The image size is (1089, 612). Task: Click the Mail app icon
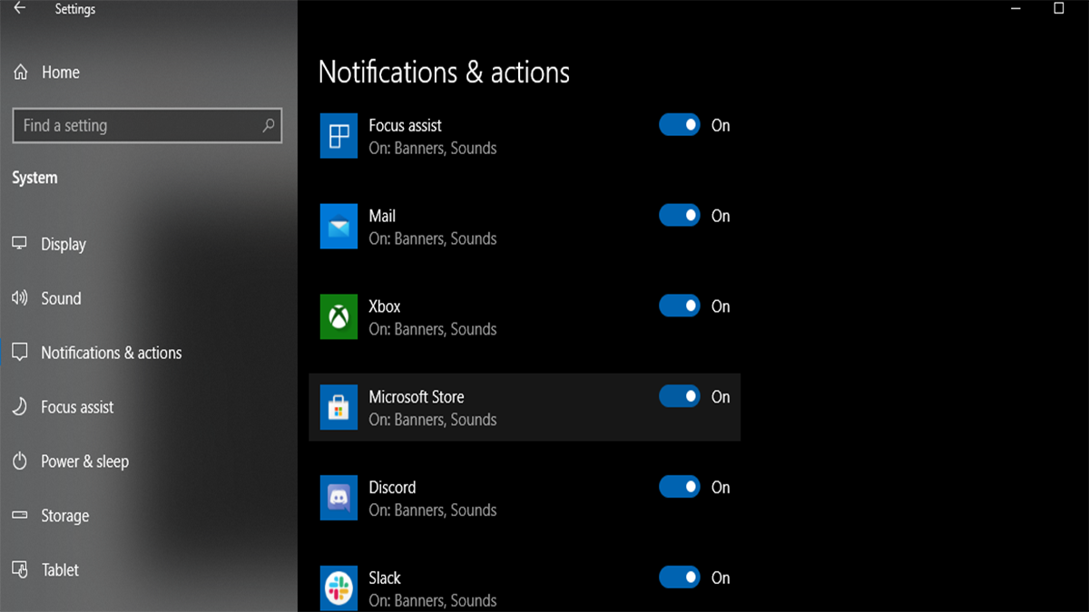(x=338, y=227)
